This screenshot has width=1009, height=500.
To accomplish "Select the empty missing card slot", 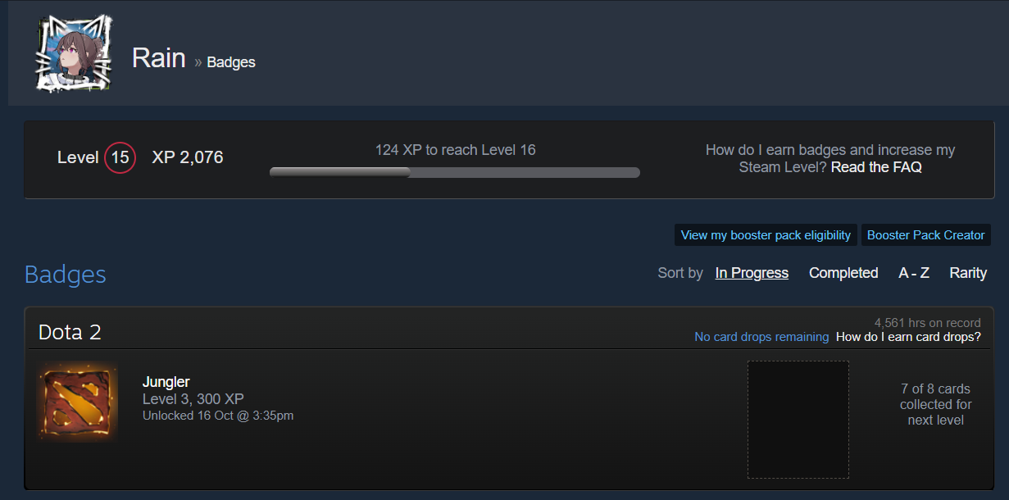I will [x=798, y=420].
